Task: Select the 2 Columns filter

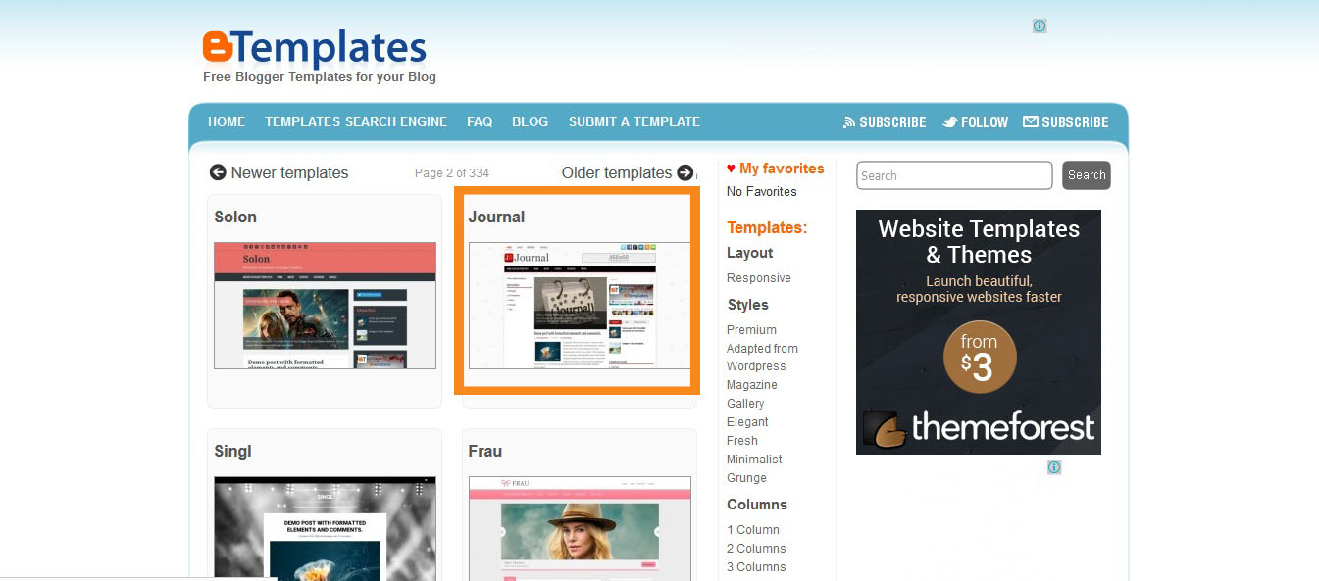Action: point(756,549)
